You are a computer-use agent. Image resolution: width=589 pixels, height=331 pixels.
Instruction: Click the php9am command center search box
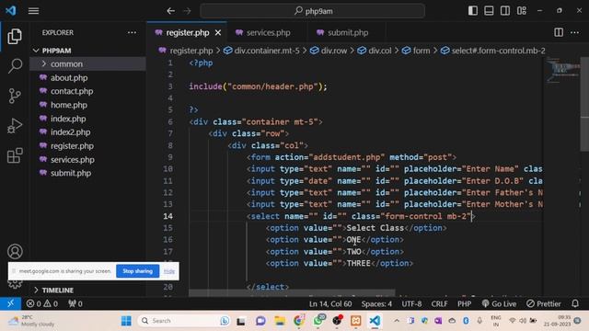pos(313,11)
